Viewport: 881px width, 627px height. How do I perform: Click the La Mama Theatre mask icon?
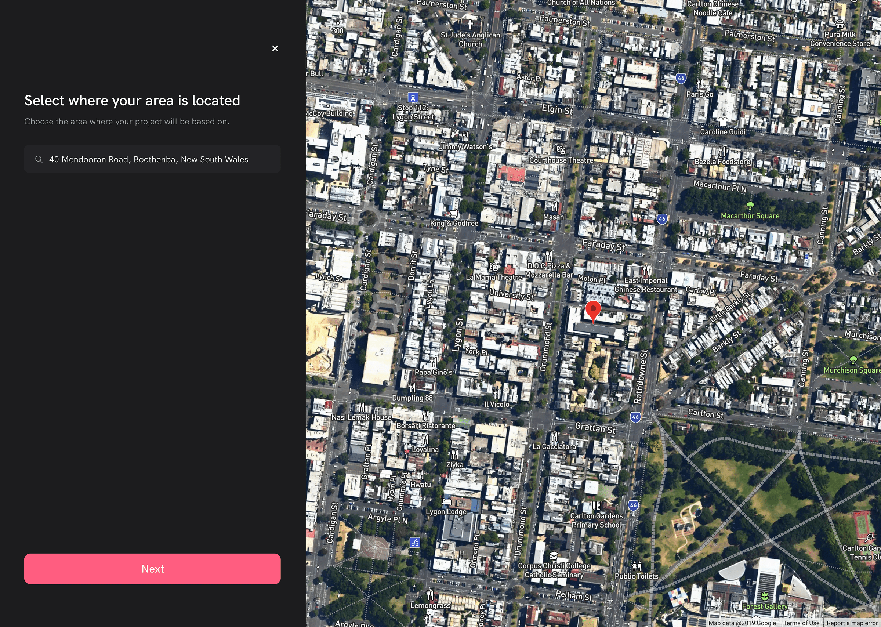pos(494,267)
